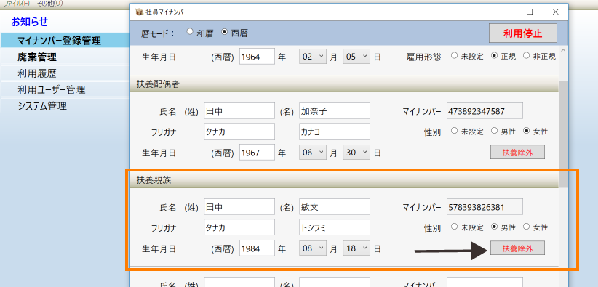Click dependent surname field 田中
Viewport: 598px width, 287px height.
(x=239, y=206)
